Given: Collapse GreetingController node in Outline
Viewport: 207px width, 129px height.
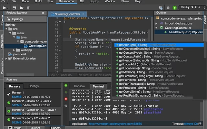Looking at the screenshot, I should 156,28.
